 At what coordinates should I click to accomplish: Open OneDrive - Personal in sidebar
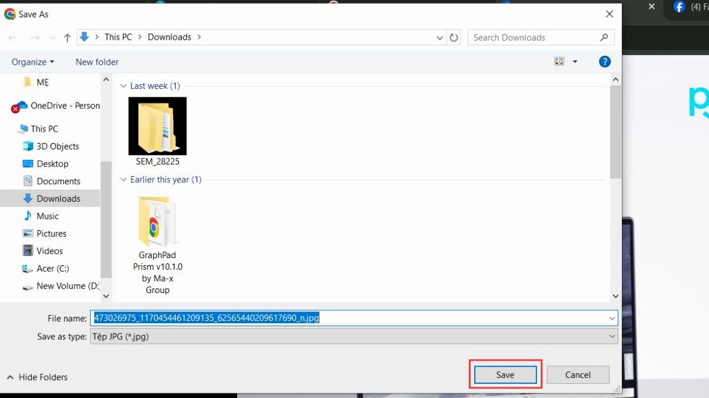coord(65,106)
